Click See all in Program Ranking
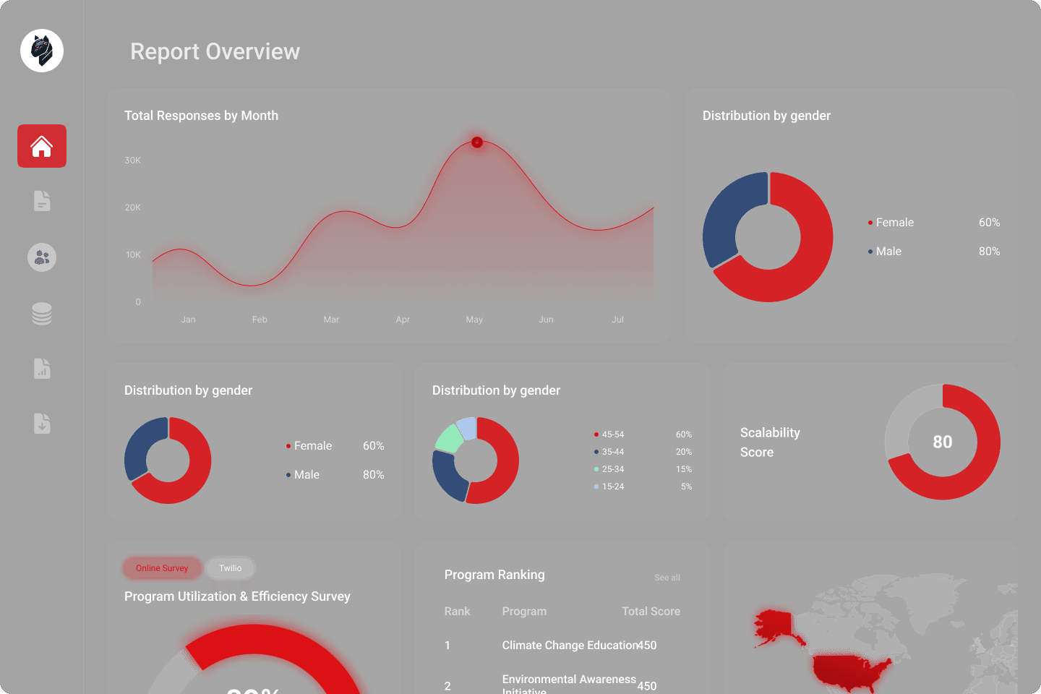The width and height of the screenshot is (1041, 694). [x=667, y=578]
